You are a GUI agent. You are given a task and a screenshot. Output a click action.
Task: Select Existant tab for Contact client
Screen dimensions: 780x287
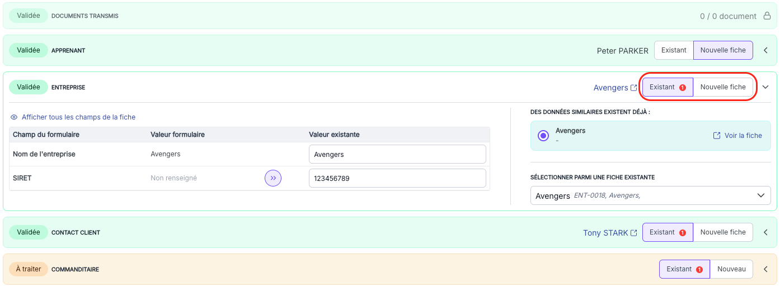tap(668, 232)
